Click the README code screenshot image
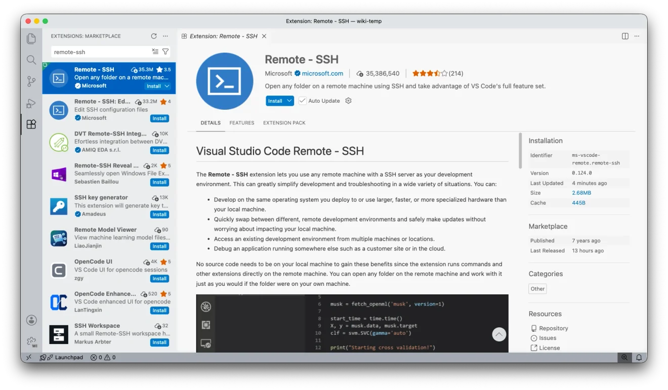This screenshot has height=390, width=668. pyautogui.click(x=352, y=324)
